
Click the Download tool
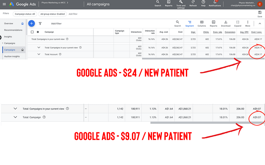226,23
